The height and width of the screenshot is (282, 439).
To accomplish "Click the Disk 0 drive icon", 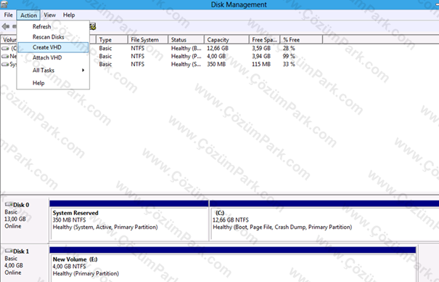I will coord(9,204).
